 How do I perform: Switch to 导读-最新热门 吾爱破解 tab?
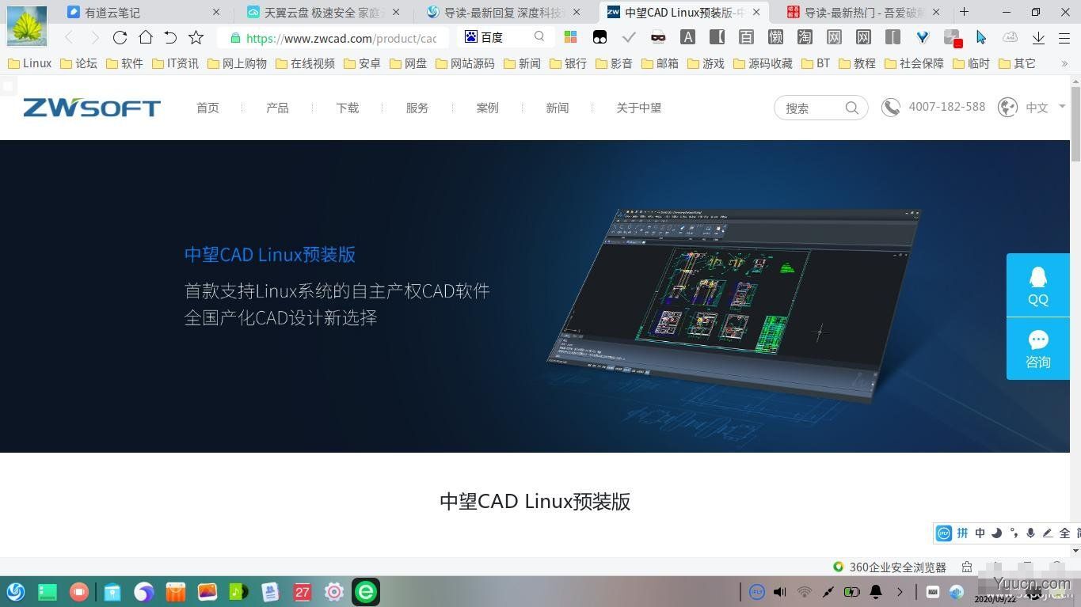[863, 12]
